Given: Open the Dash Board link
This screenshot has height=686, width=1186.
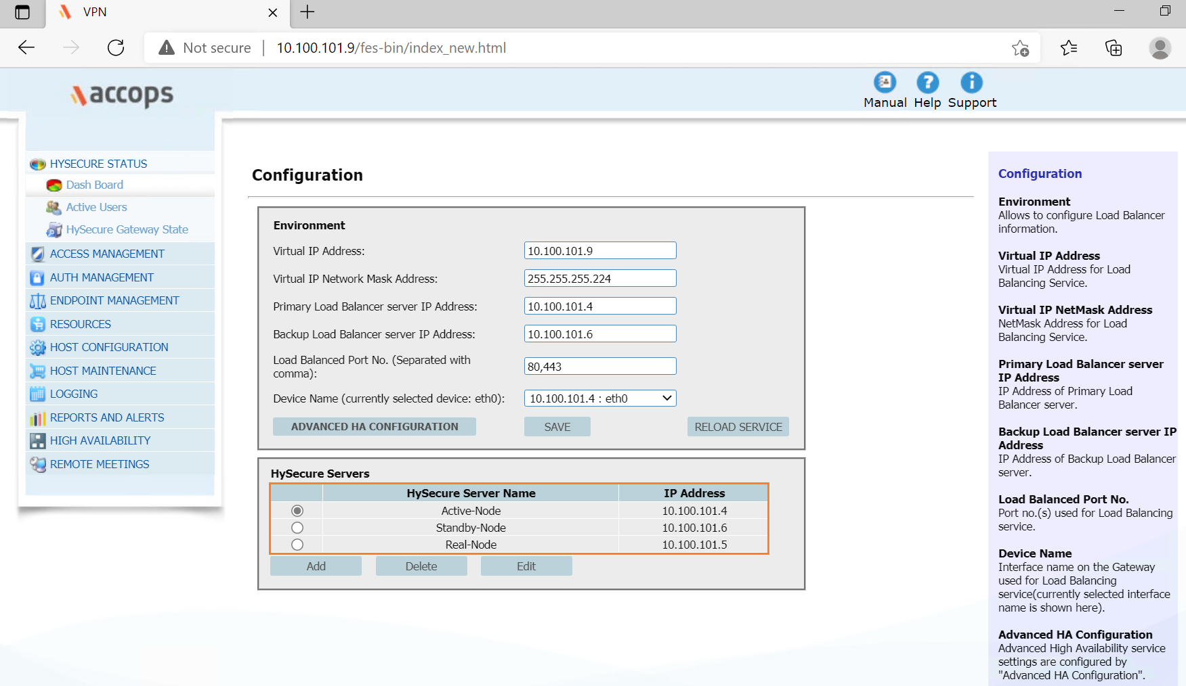Looking at the screenshot, I should click(95, 185).
